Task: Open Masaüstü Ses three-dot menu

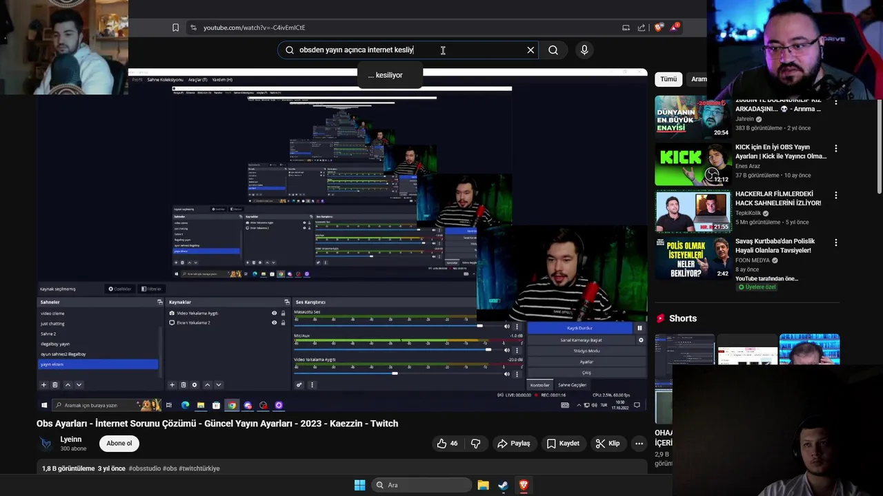Action: [x=517, y=327]
